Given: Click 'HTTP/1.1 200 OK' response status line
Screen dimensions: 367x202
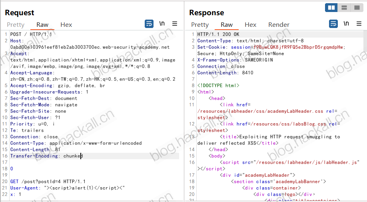Looking at the screenshot, I should click(x=218, y=34).
